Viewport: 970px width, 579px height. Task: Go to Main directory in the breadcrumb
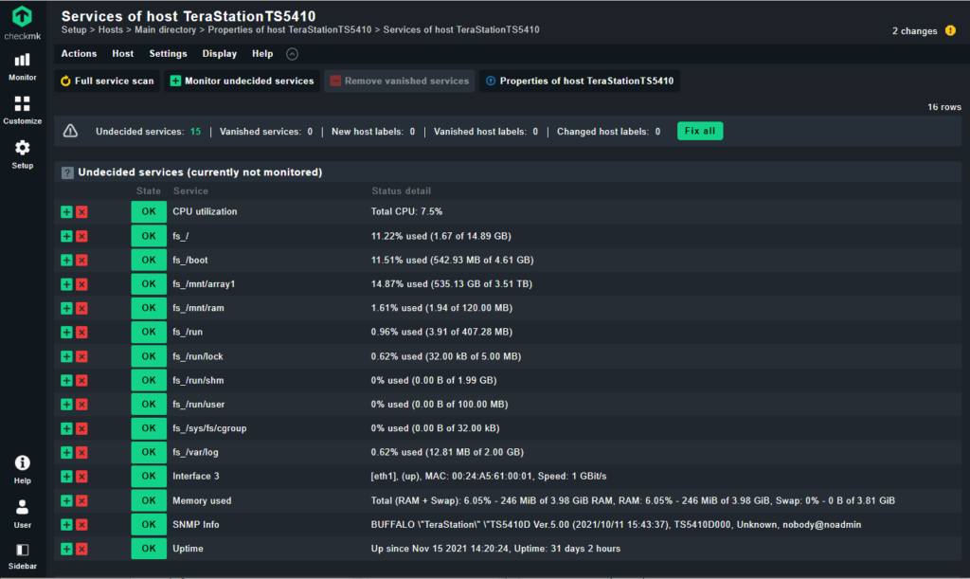pos(165,29)
